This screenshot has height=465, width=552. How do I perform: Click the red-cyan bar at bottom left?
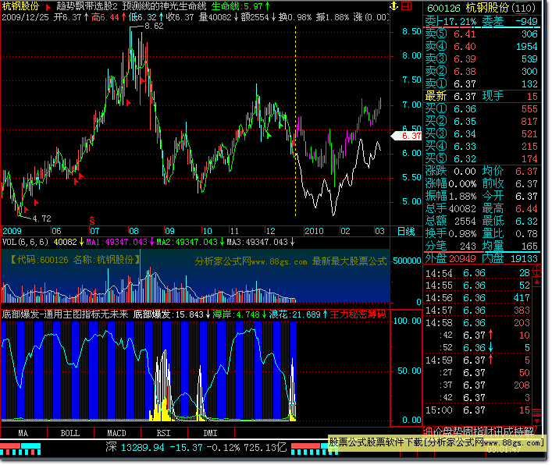pos(20,447)
